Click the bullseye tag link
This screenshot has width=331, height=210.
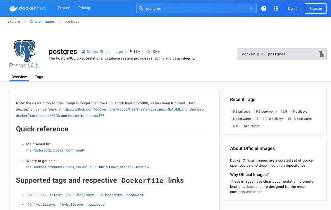coord(96,204)
